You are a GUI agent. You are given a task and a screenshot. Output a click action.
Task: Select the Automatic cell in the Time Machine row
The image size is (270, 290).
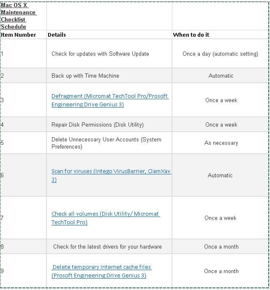[221, 76]
